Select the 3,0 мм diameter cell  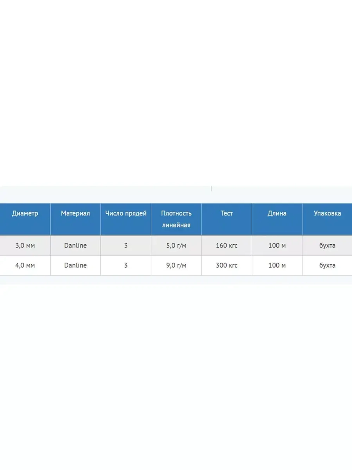(x=25, y=245)
